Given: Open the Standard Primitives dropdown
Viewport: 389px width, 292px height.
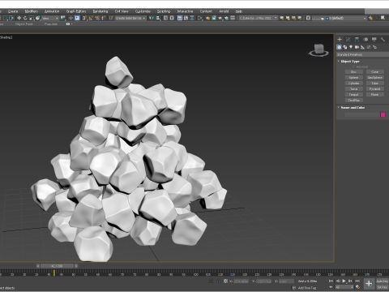Looking at the screenshot, I should 362,54.
